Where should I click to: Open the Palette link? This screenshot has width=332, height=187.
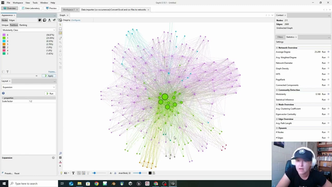click(52, 72)
